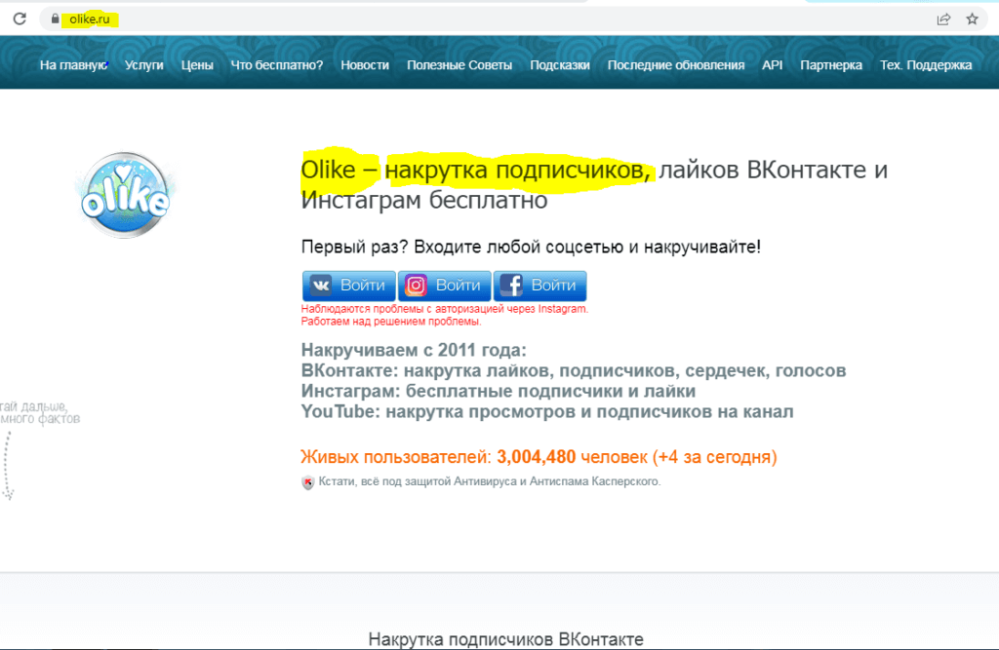Viewport: 999px width, 650px height.
Task: Open the API navigation link
Action: pyautogui.click(x=773, y=65)
